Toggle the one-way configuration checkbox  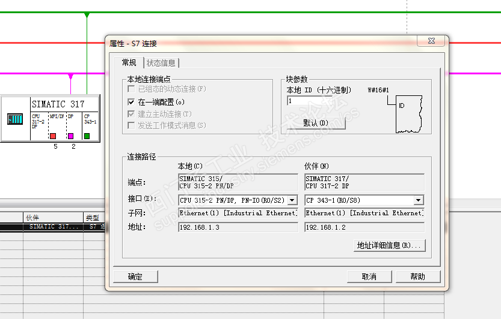131,102
